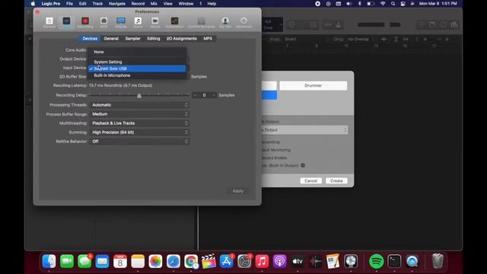Viewport: 487px width, 274px height.
Task: Open Audio preferences pane icon
Action: (66, 22)
